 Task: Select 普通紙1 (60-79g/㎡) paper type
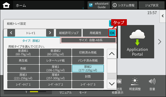pos(23,52)
